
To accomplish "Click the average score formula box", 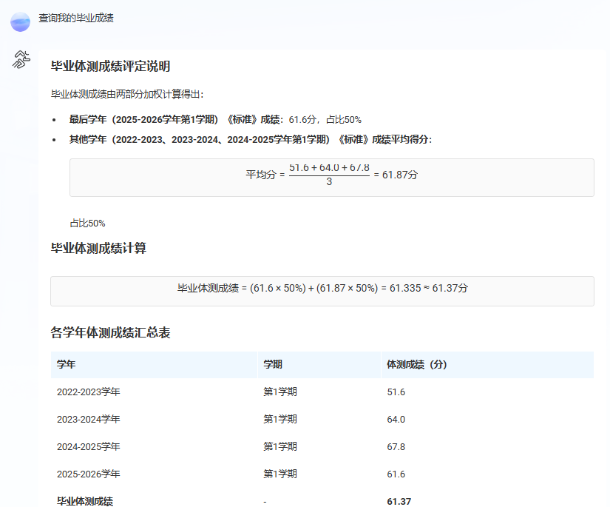I will (332, 178).
